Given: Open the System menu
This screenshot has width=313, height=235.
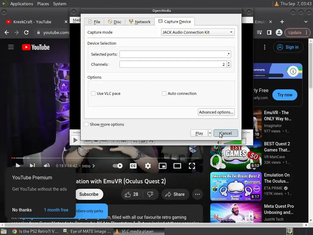Looking at the screenshot, I should pos(60,4).
